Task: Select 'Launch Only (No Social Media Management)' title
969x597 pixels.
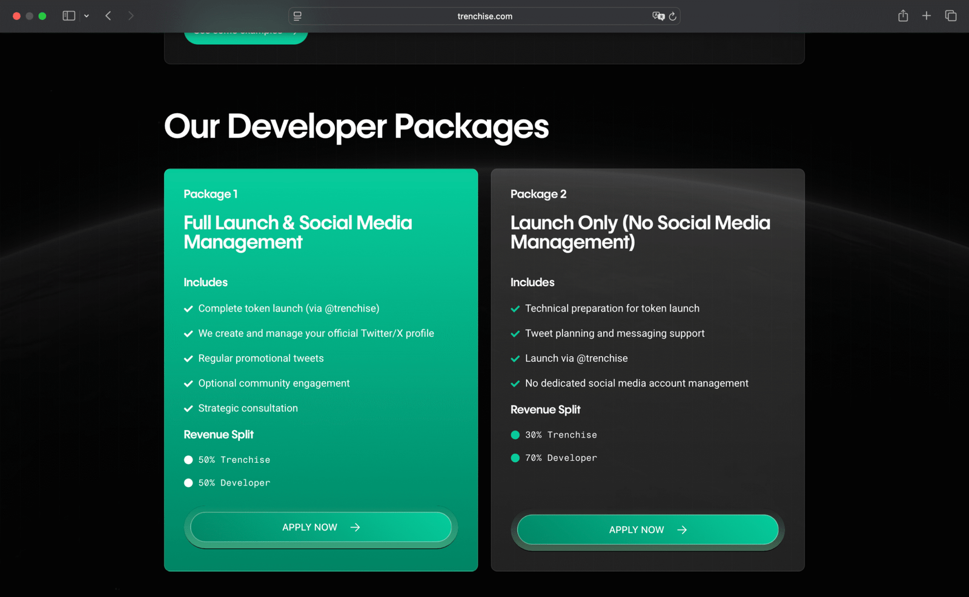Action: click(x=640, y=232)
